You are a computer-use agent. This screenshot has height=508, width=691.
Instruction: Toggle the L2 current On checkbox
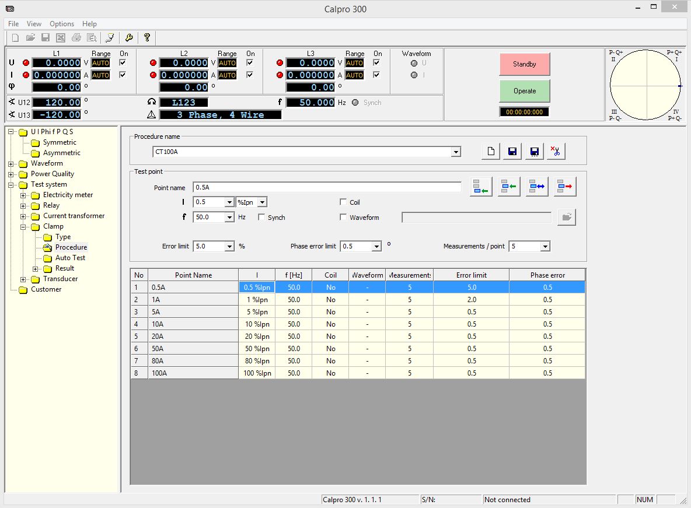[250, 75]
